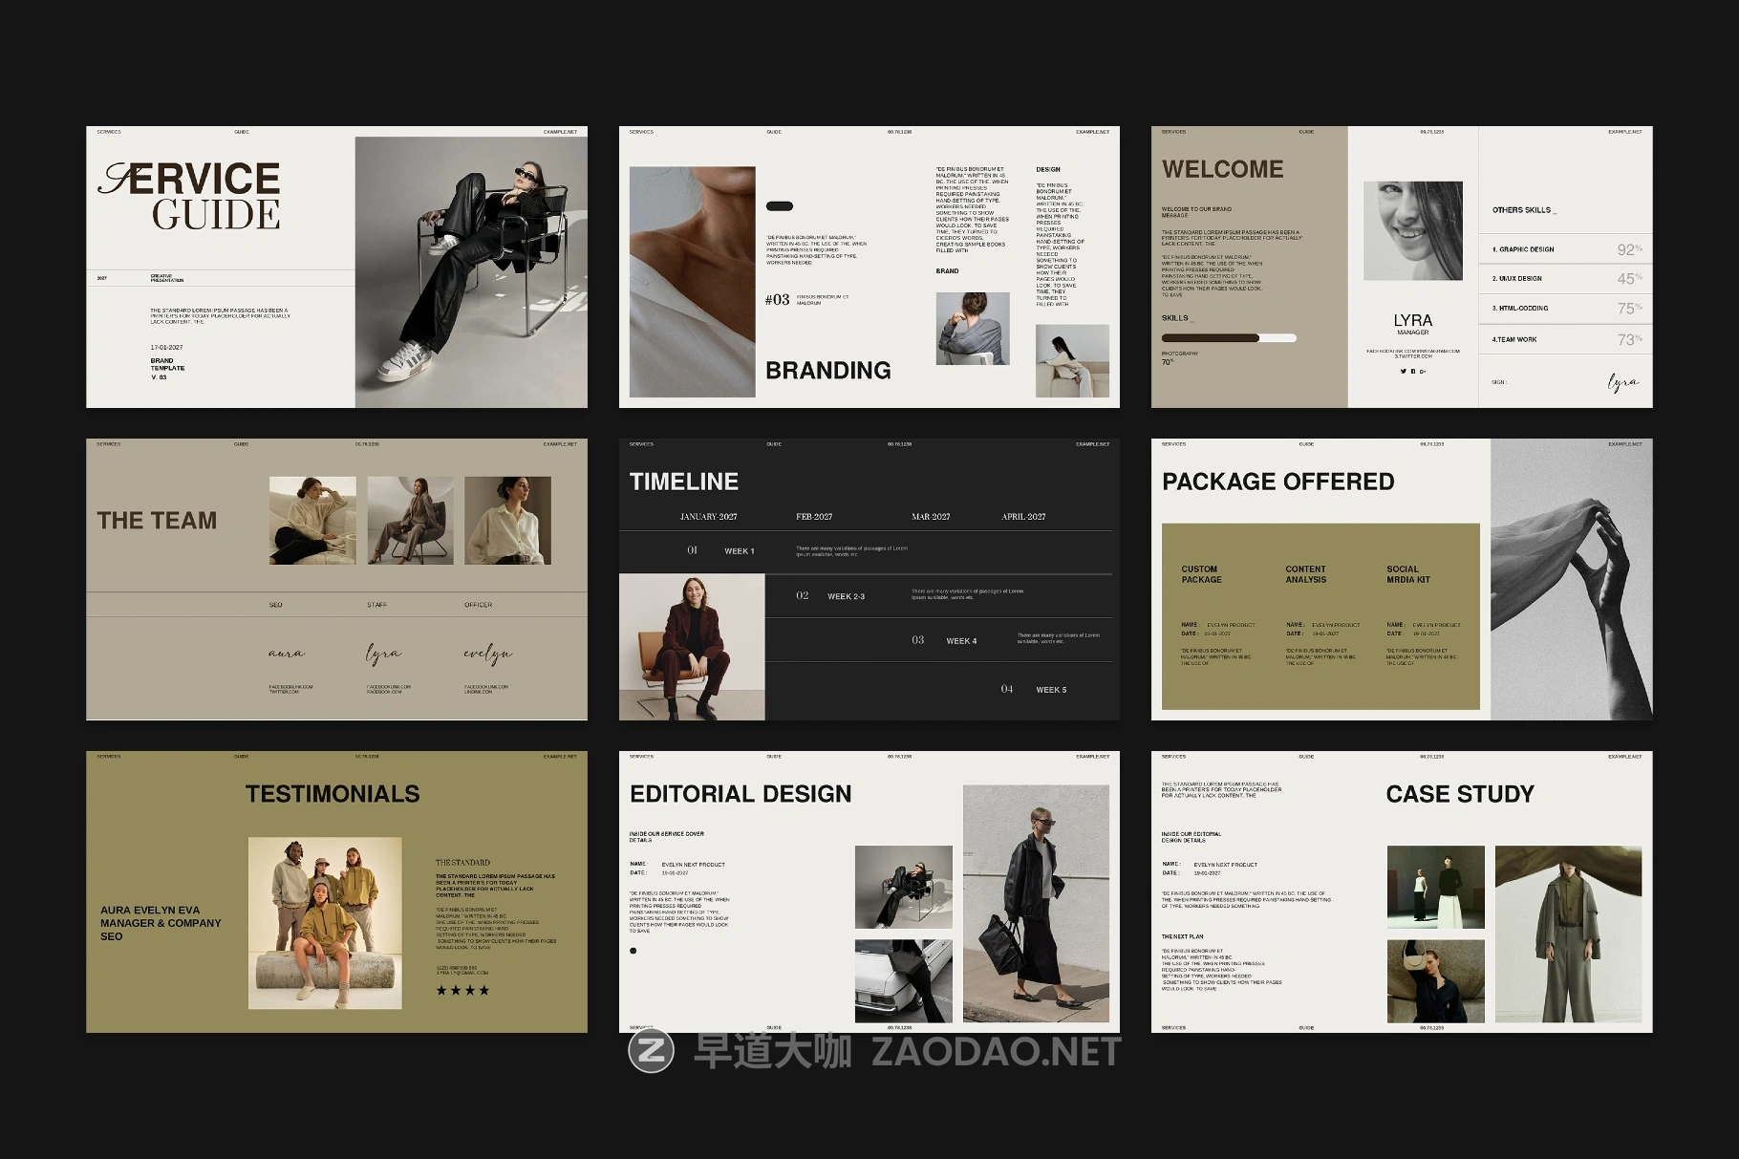The height and width of the screenshot is (1159, 1739).
Task: Click the Twitter icon under Lyra's profile
Action: (1404, 371)
